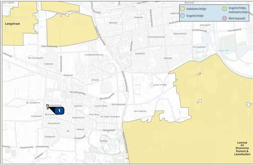Click the Het Hoekske label
Viewport: 253px width, 165px height.
point(140,111)
